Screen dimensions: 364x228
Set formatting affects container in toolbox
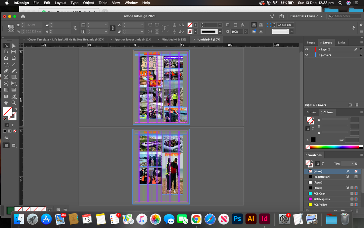point(7,125)
